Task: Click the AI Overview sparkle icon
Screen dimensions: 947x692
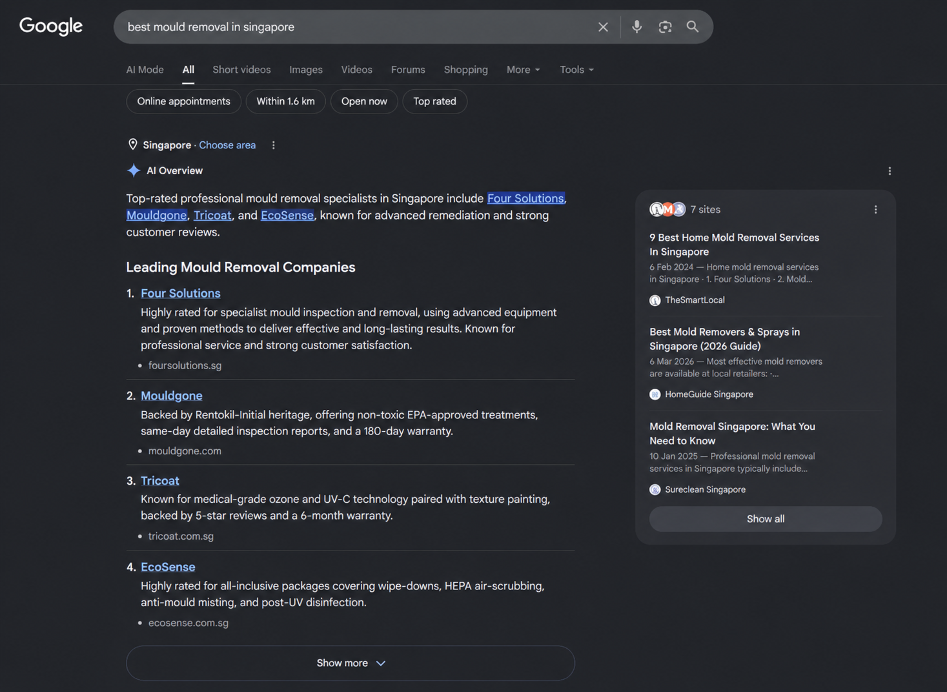Action: click(134, 170)
